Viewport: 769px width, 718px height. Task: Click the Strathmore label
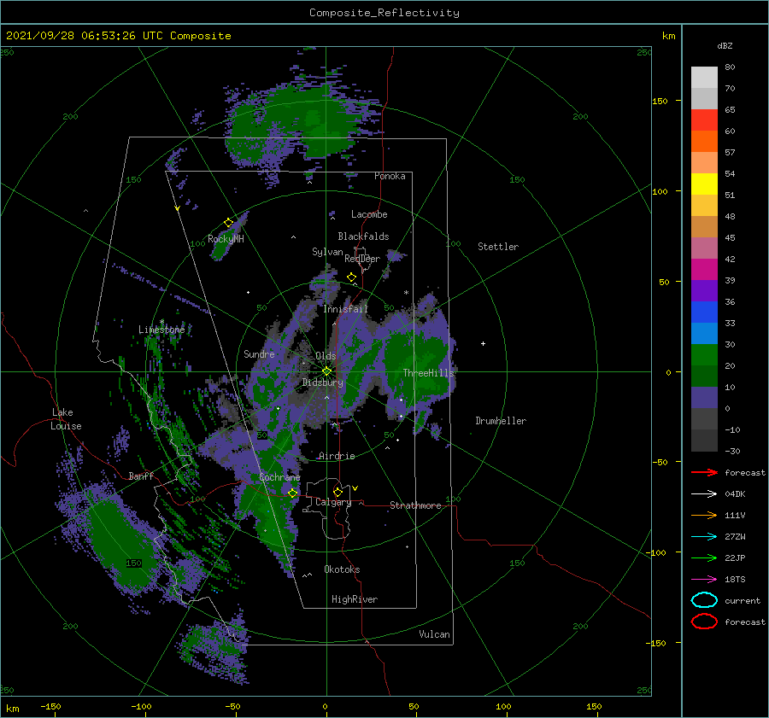click(415, 505)
